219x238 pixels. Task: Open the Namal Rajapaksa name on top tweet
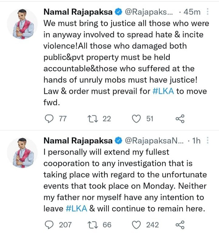pos(78,12)
